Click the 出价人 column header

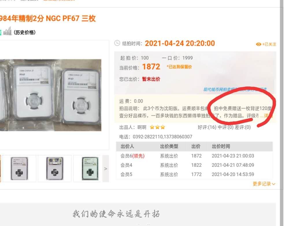127,146
